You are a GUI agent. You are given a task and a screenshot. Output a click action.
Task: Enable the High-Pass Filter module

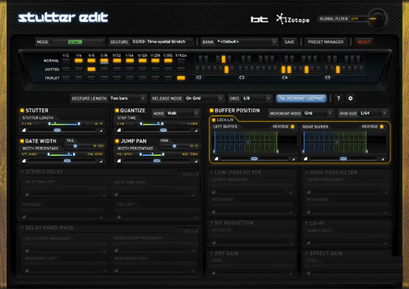[306, 173]
